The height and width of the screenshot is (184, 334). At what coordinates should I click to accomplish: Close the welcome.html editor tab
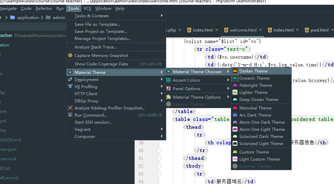[260, 30]
